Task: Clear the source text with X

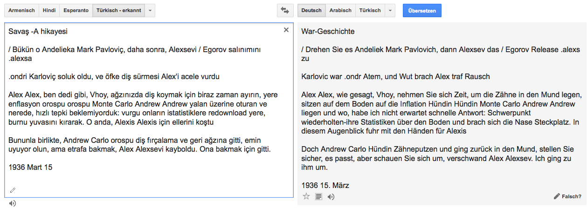Action: 286,30
